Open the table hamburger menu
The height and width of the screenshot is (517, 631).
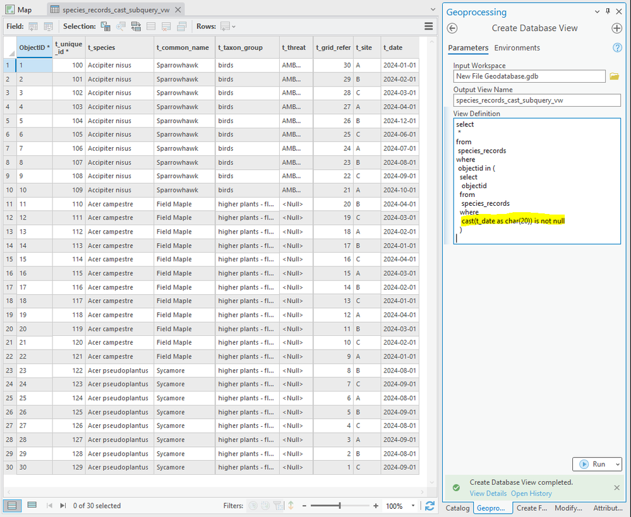[x=429, y=26]
